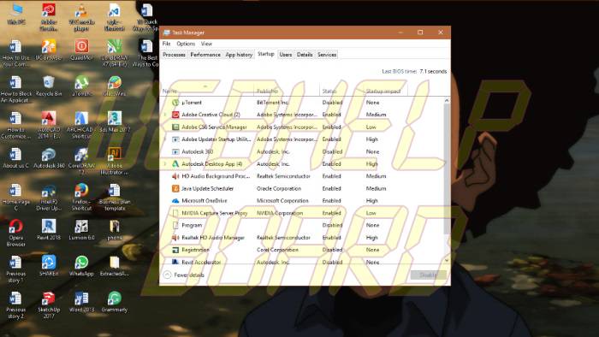The image size is (599, 337).
Task: Switch to the App history tab
Action: pos(239,55)
